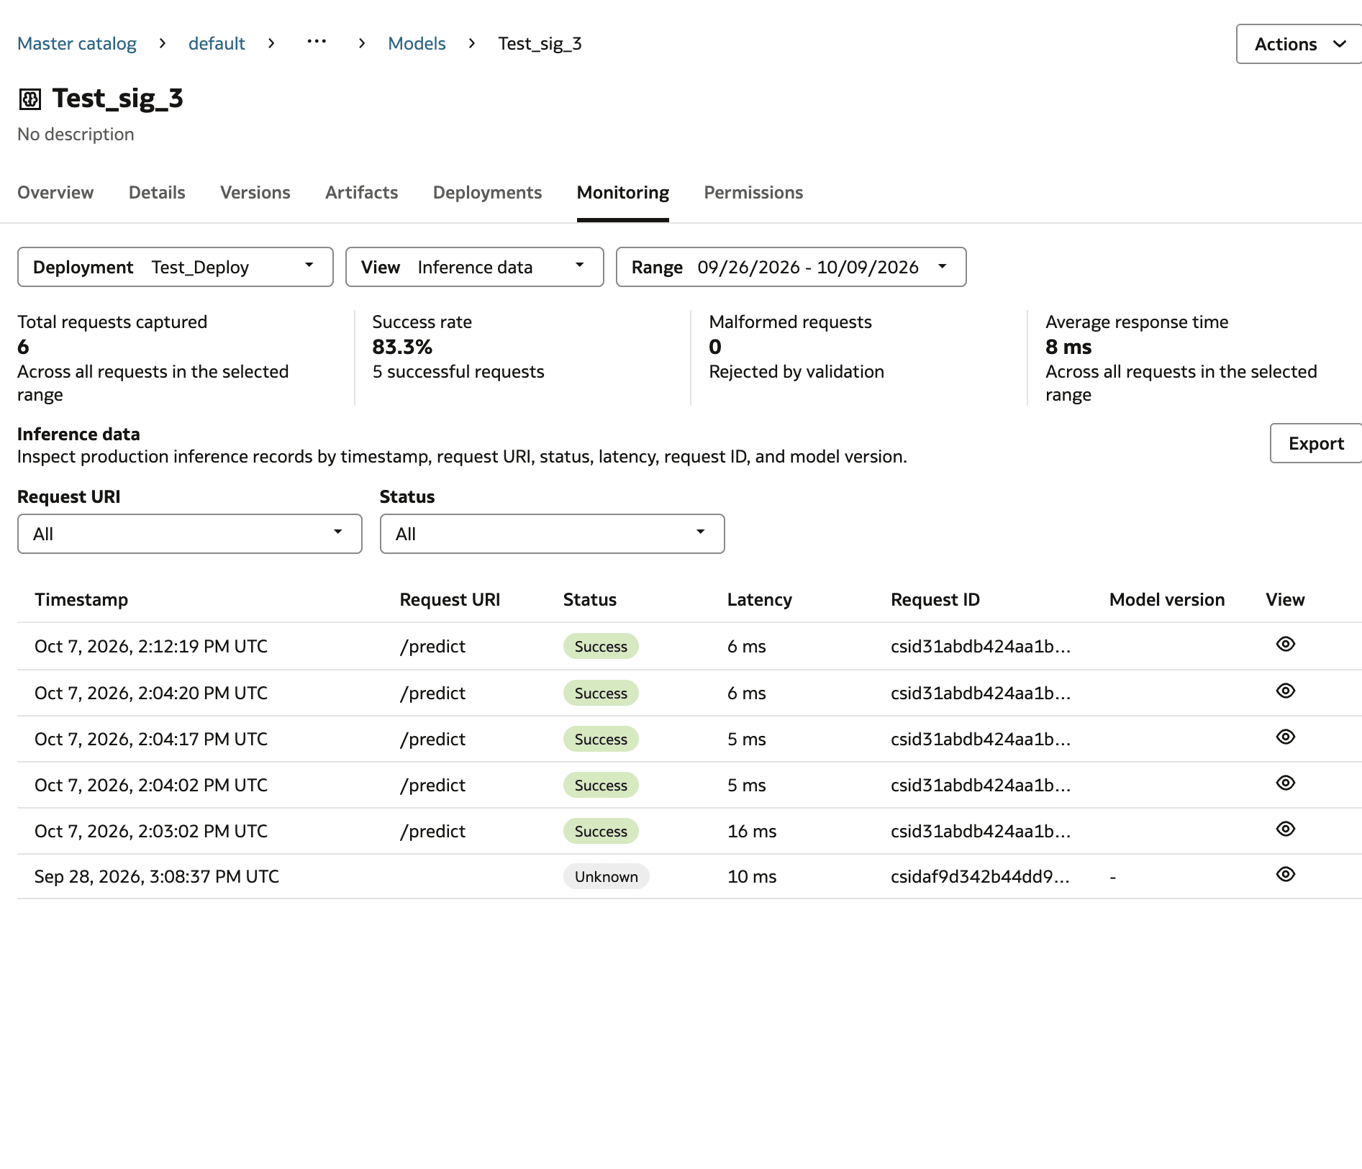
Task: Go to default breadcrumb link
Action: (x=217, y=44)
